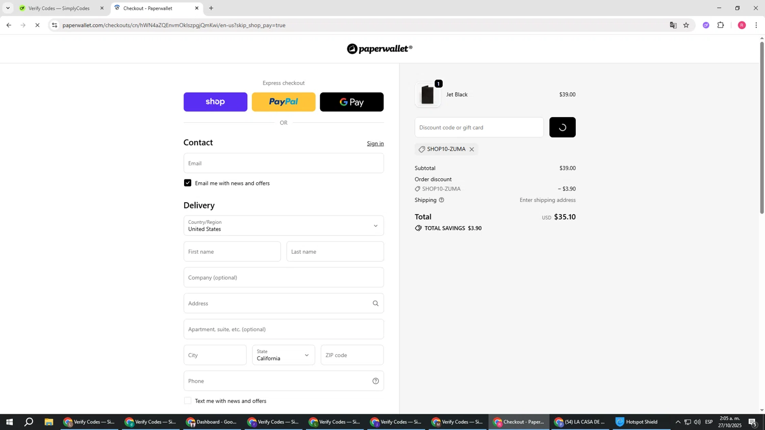
Task: Open File Explorer from the taskbar
Action: pyautogui.click(x=49, y=422)
